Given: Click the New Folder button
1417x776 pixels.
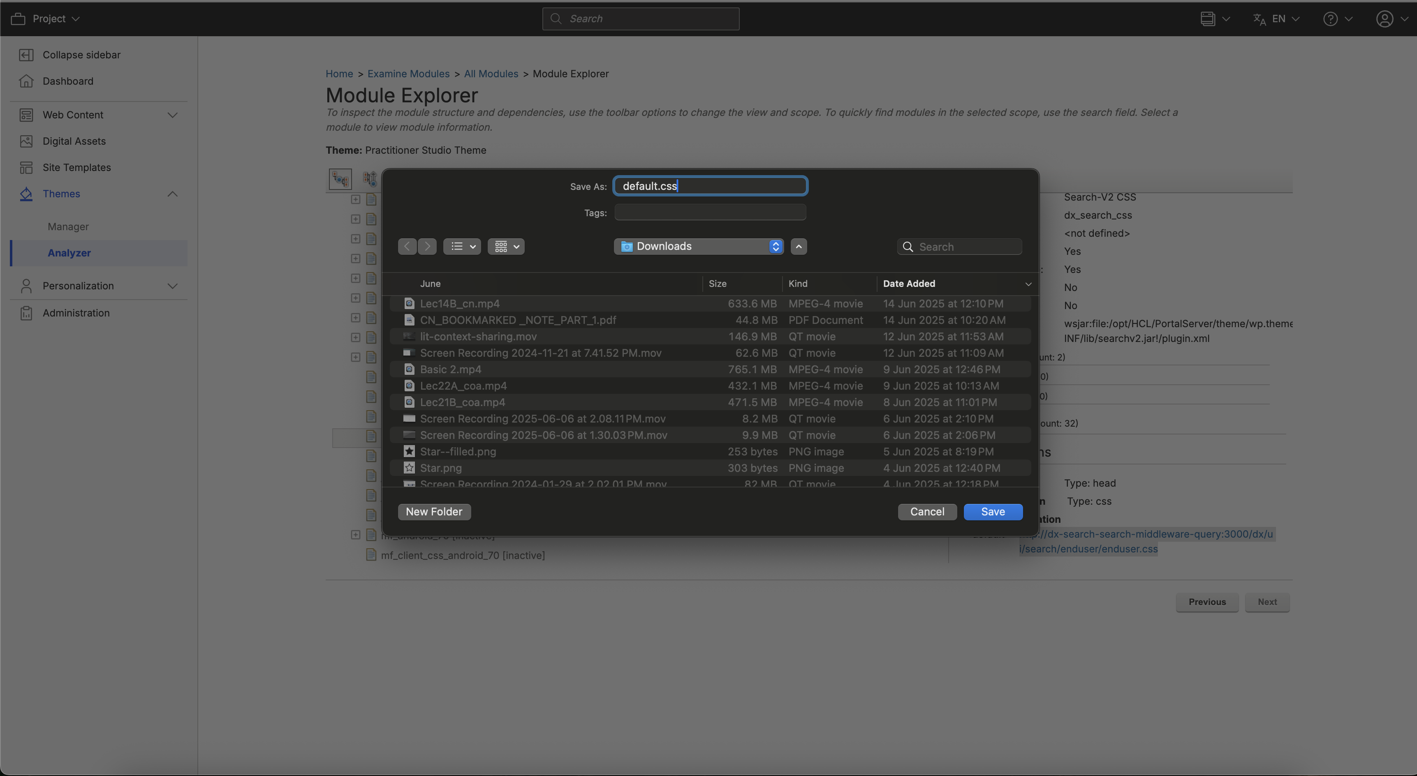Looking at the screenshot, I should pyautogui.click(x=434, y=511).
